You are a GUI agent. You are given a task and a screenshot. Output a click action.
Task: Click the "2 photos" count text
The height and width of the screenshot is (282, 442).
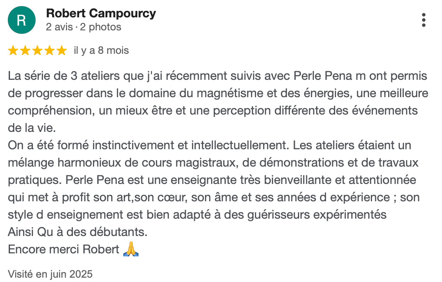pos(101,27)
